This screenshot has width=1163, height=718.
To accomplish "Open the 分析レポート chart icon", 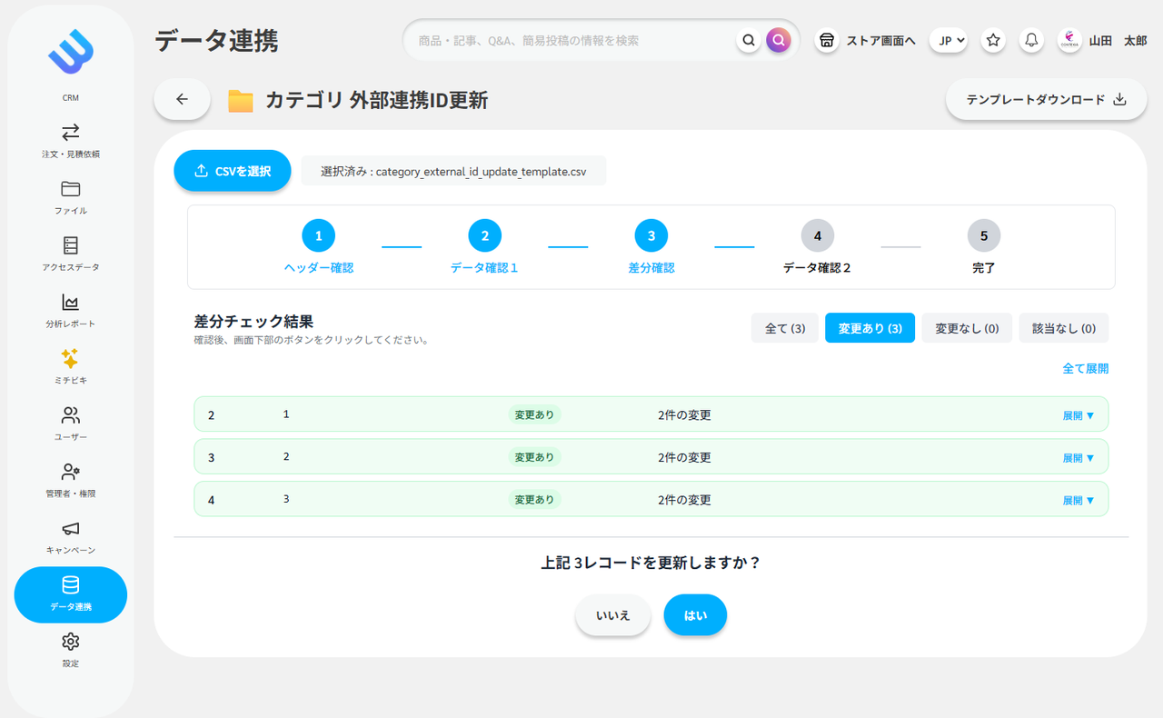I will pos(70,302).
